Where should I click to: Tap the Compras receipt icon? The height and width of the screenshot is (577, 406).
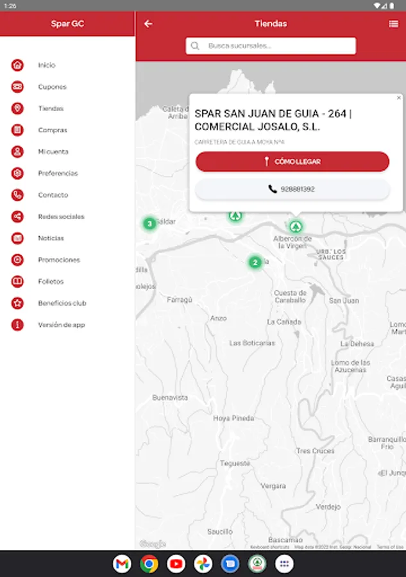tap(17, 130)
